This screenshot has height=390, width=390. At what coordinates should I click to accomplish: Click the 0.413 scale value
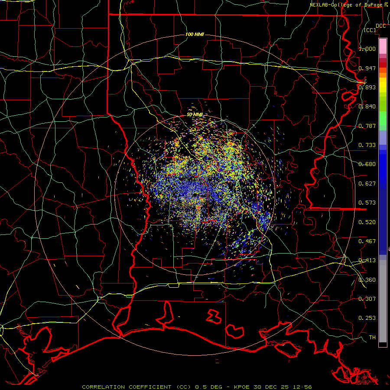coord(367,260)
